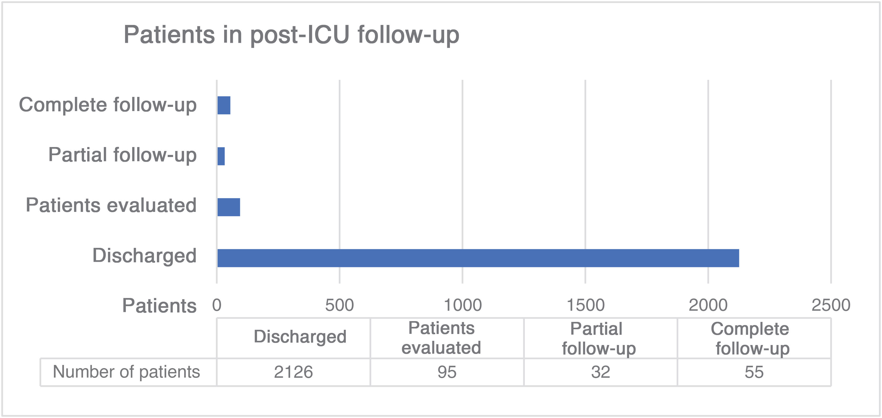882x418 pixels.
Task: Click the chart title "Patients in post-ICU follow-up"
Action: coord(291,35)
